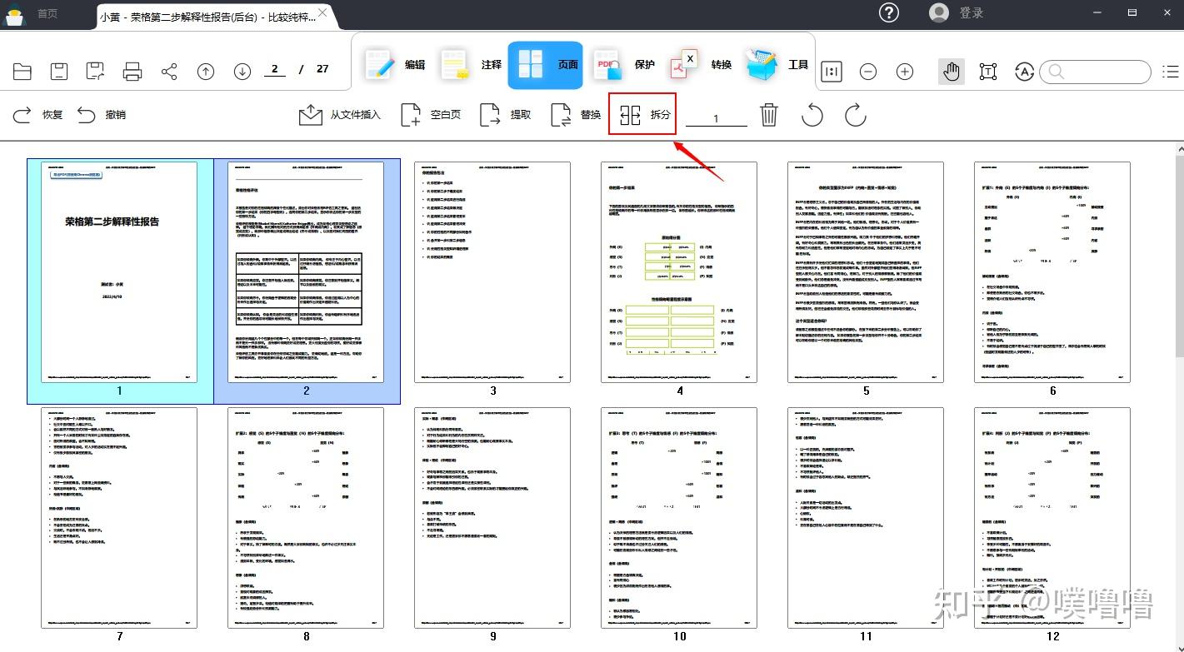Click 从文件插入 (Insert from file)
The image size is (1184, 652).
pyautogui.click(x=340, y=115)
